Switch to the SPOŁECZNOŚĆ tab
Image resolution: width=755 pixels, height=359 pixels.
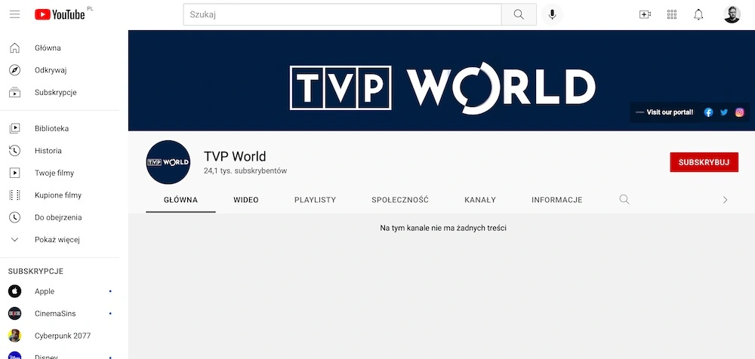[400, 200]
